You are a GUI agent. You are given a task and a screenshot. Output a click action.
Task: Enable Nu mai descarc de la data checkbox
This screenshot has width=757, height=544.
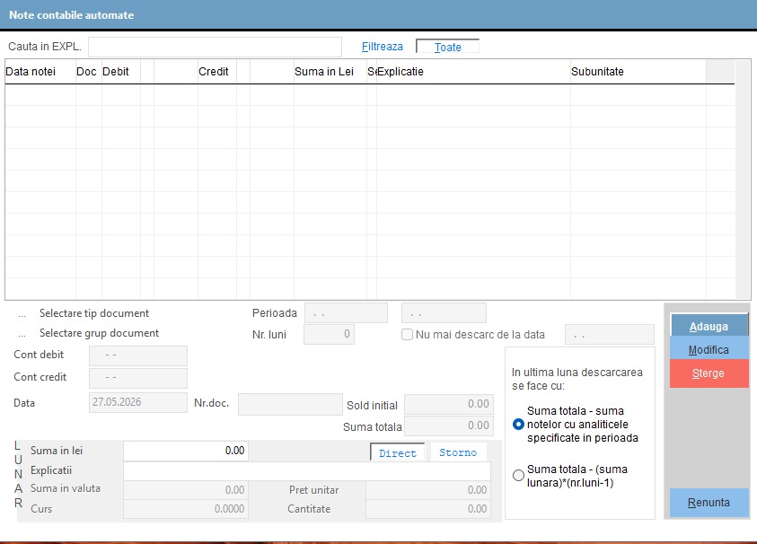coord(407,335)
